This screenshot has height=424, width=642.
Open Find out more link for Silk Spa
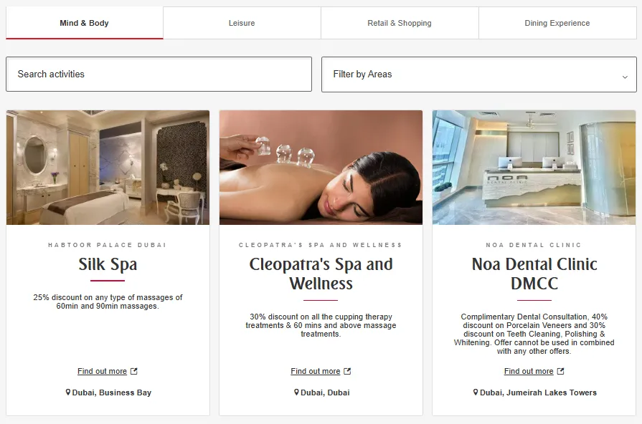coord(102,371)
